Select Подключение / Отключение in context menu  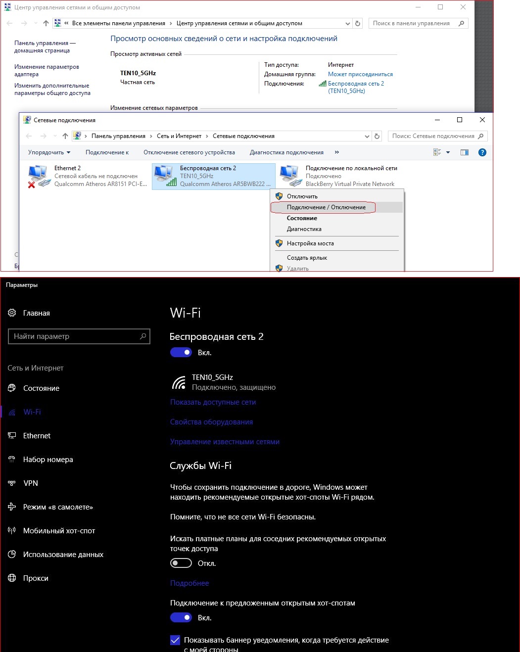point(337,207)
